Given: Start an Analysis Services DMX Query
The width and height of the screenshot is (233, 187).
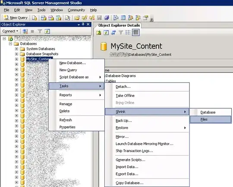Looking at the screenshot, I should 51,18.
